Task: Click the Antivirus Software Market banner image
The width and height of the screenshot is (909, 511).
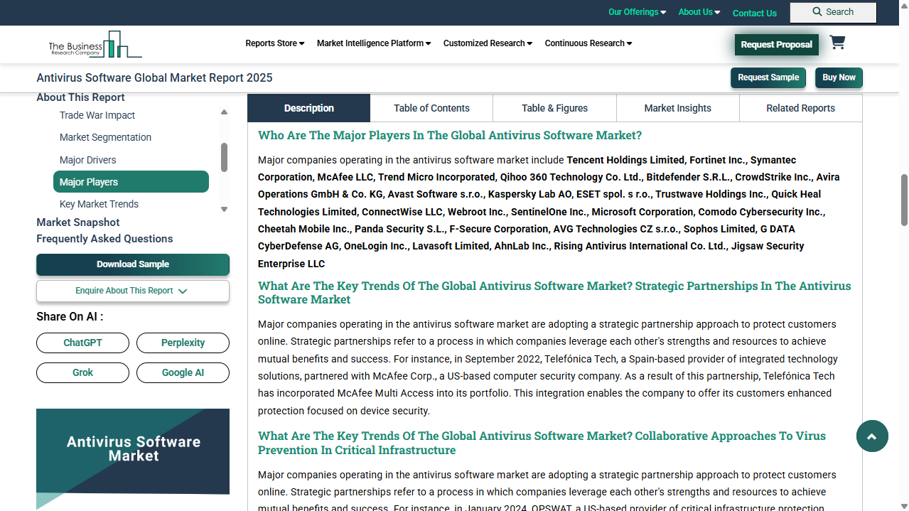Action: 133,458
